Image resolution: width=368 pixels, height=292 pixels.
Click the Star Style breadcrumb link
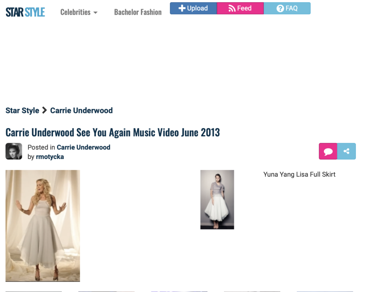pyautogui.click(x=22, y=110)
